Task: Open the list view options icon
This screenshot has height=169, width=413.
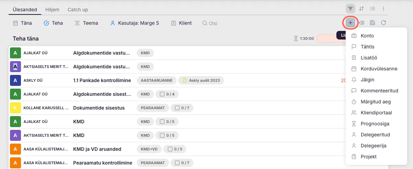Action: click(x=372, y=9)
